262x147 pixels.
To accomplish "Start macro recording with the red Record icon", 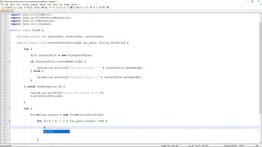I will coord(91,7).
